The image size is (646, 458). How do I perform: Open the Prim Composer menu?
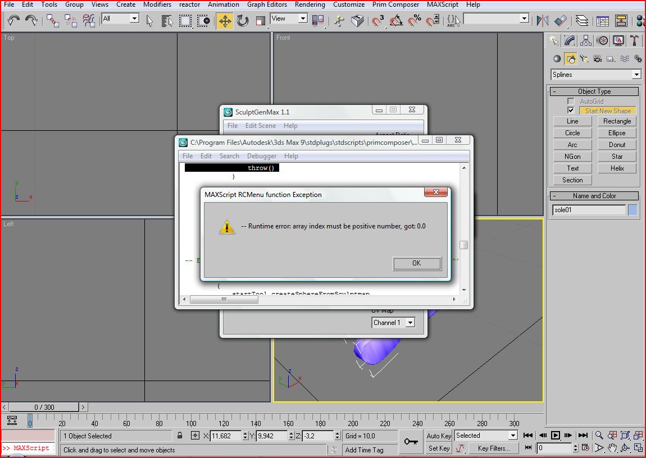click(x=395, y=4)
